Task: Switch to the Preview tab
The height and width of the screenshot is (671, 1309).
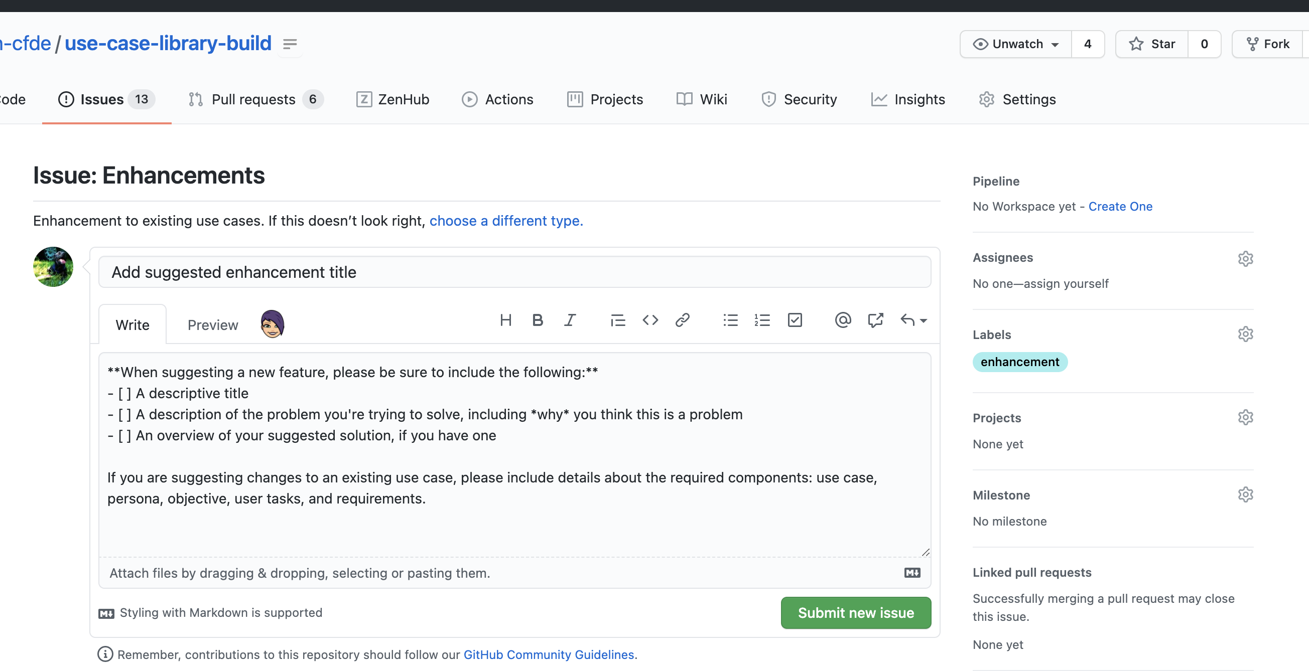Action: point(212,324)
